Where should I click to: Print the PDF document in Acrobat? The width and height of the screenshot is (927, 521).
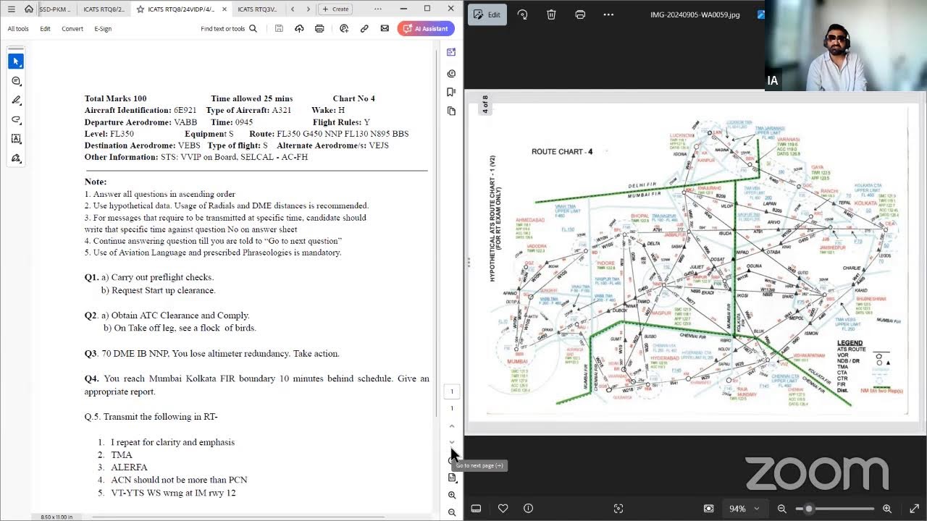tap(319, 29)
